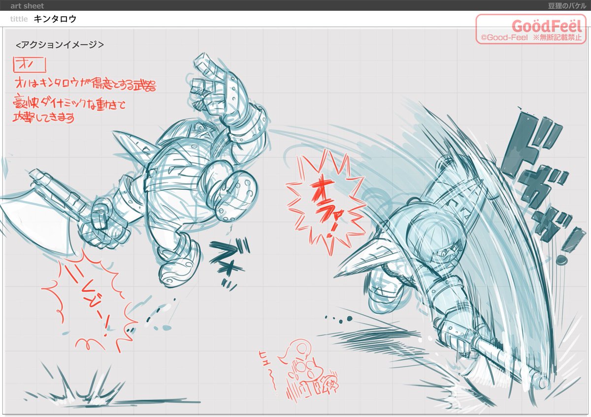
Task: Select the キンタロウ title text
Action: click(55, 19)
